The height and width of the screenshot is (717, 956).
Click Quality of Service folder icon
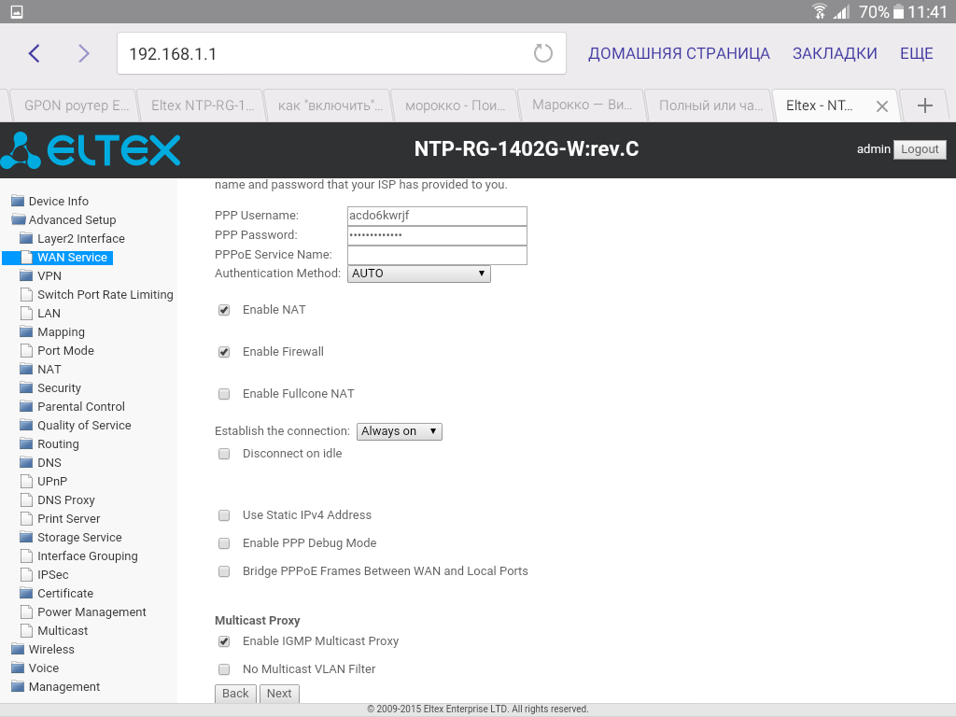click(26, 425)
